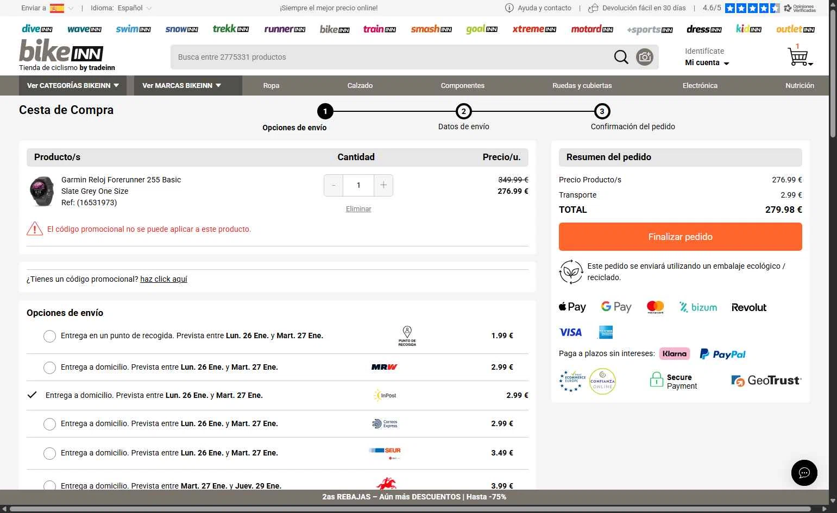Click Eliminar to remove product
837x513 pixels.
click(358, 209)
